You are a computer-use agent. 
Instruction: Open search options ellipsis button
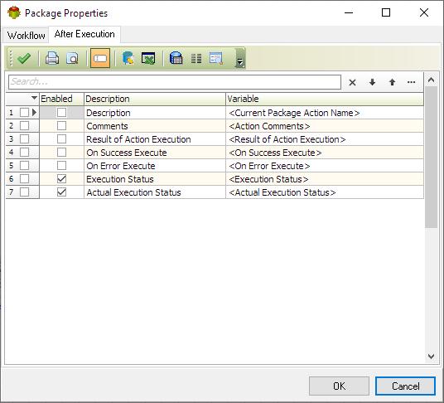411,82
